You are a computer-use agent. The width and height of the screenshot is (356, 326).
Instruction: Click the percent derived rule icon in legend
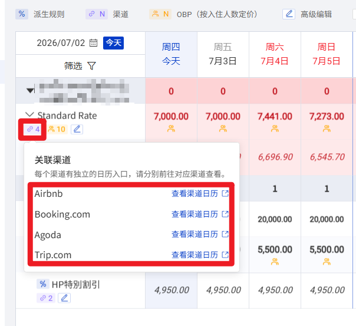point(22,14)
